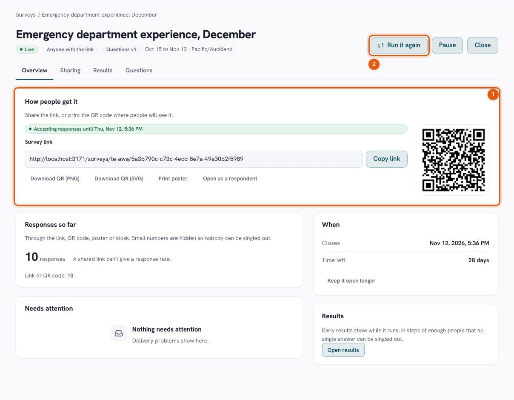
Task: Click the 10 responses count
Action: click(x=45, y=257)
